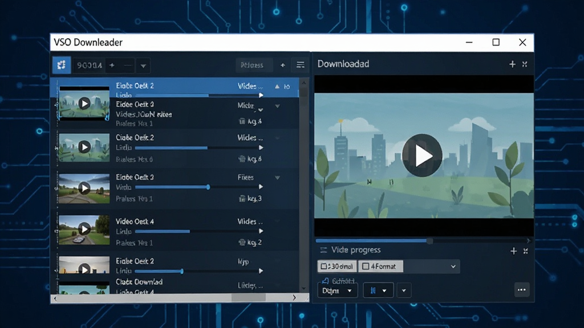Click the arrow ending the kyp row slider
Image resolution: width=584 pixels, height=328 pixels.
click(261, 271)
